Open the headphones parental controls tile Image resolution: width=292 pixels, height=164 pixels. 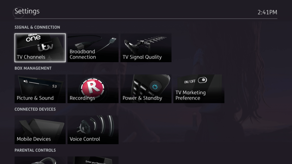40,160
